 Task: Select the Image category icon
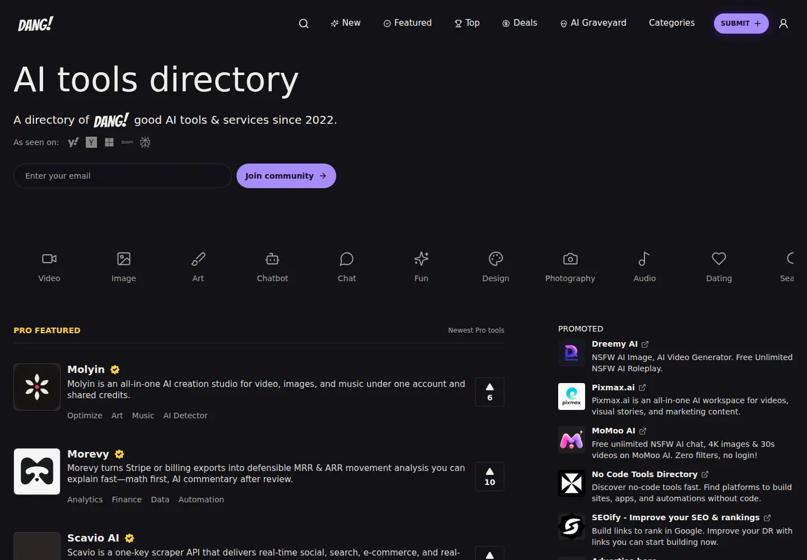(x=124, y=259)
